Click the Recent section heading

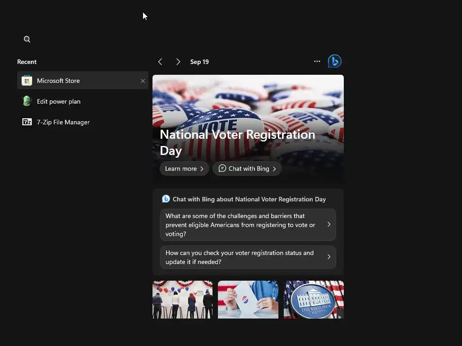tap(27, 62)
